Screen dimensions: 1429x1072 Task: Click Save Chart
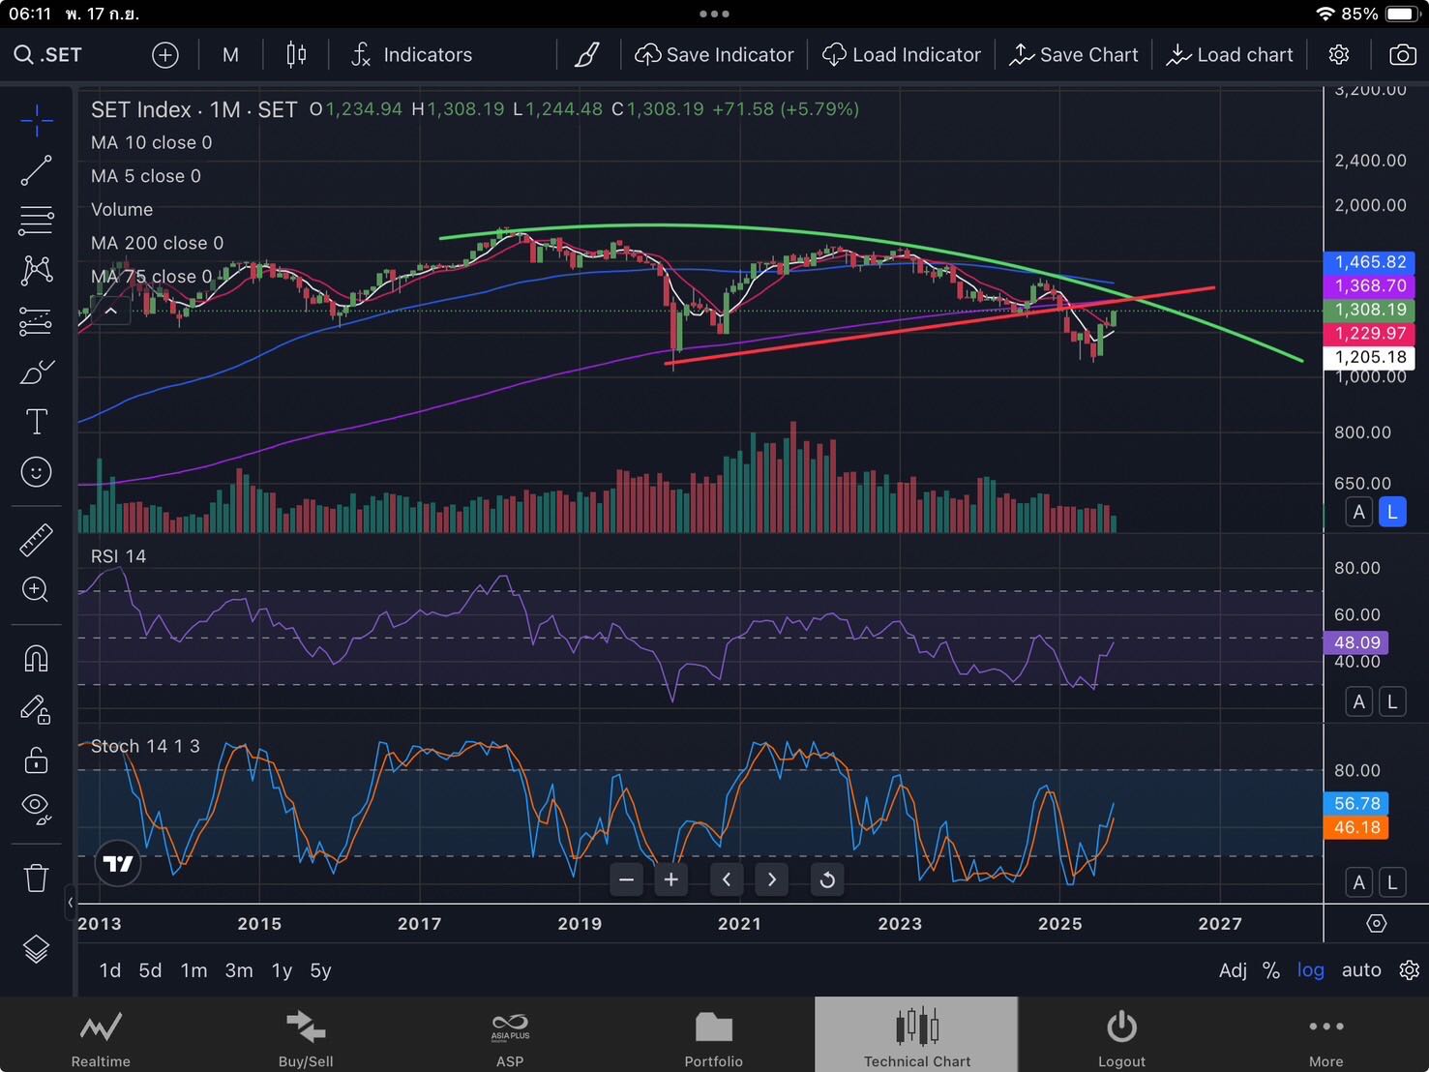1074,55
